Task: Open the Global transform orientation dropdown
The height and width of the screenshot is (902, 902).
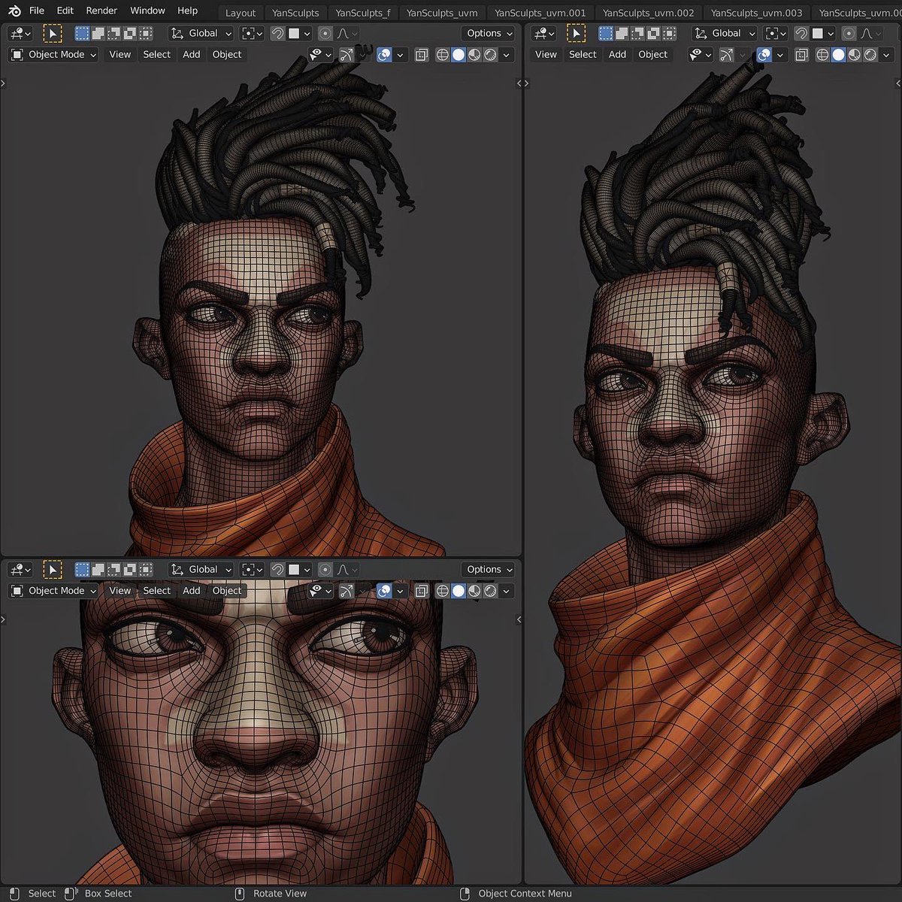Action: point(199,33)
